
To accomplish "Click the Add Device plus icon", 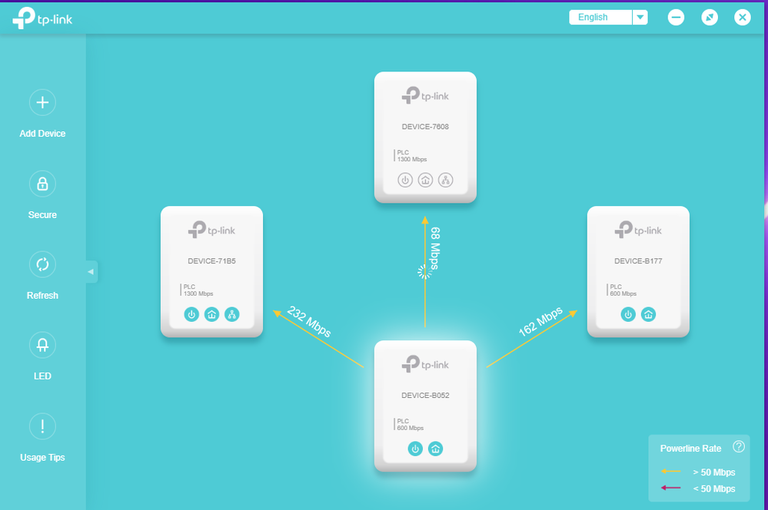I will [42, 102].
